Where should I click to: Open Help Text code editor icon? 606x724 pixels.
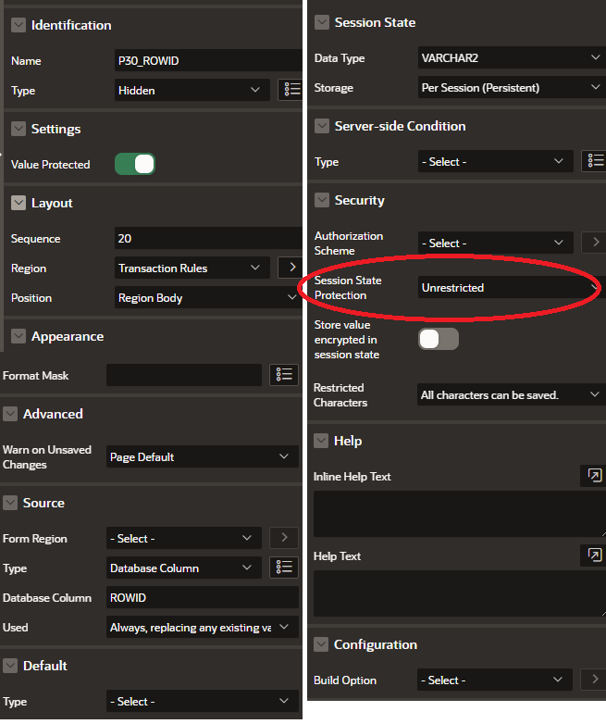592,555
